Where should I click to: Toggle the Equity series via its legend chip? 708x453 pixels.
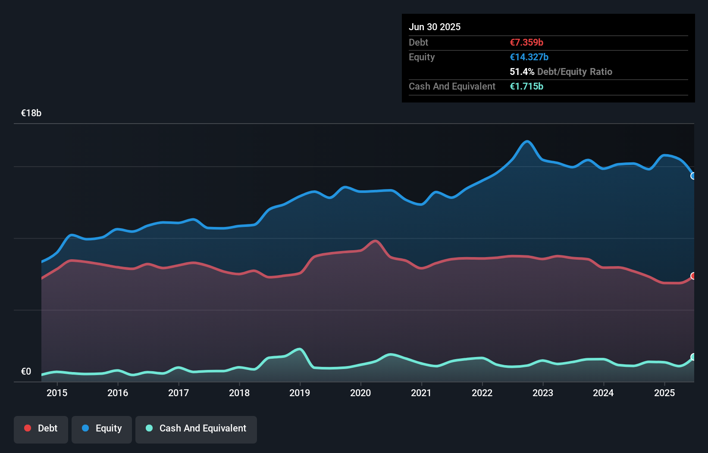(102, 428)
